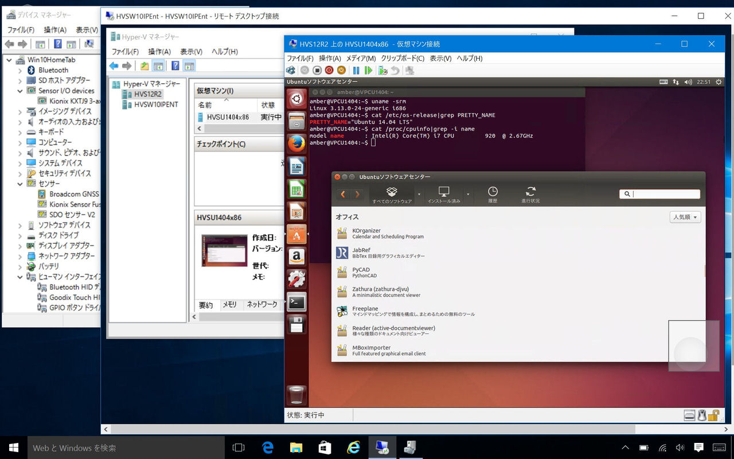Image resolution: width=734 pixels, height=459 pixels.
Task: Select JabRef in the Office list
Action: (x=518, y=252)
